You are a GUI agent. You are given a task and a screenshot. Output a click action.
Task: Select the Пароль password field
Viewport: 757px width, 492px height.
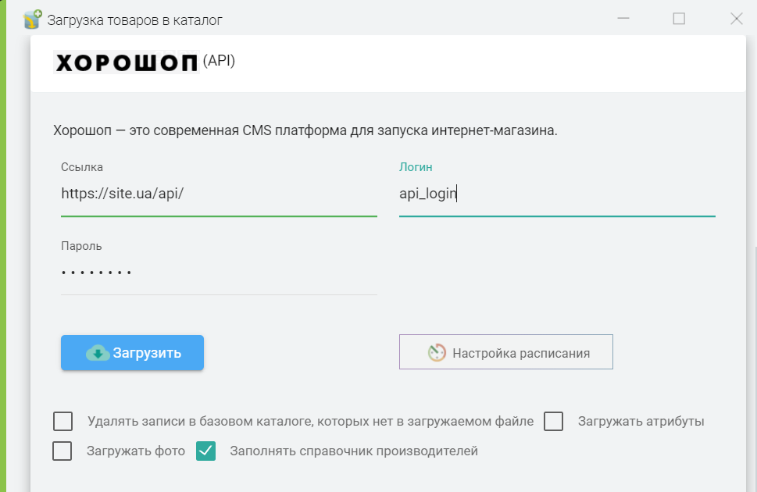[219, 273]
